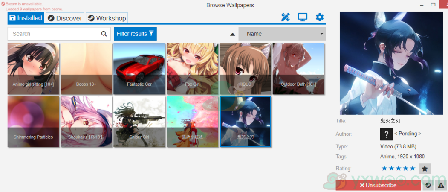Click the Pending author link
Image resolution: width=448 pixels, height=192 pixels.
[408, 134]
